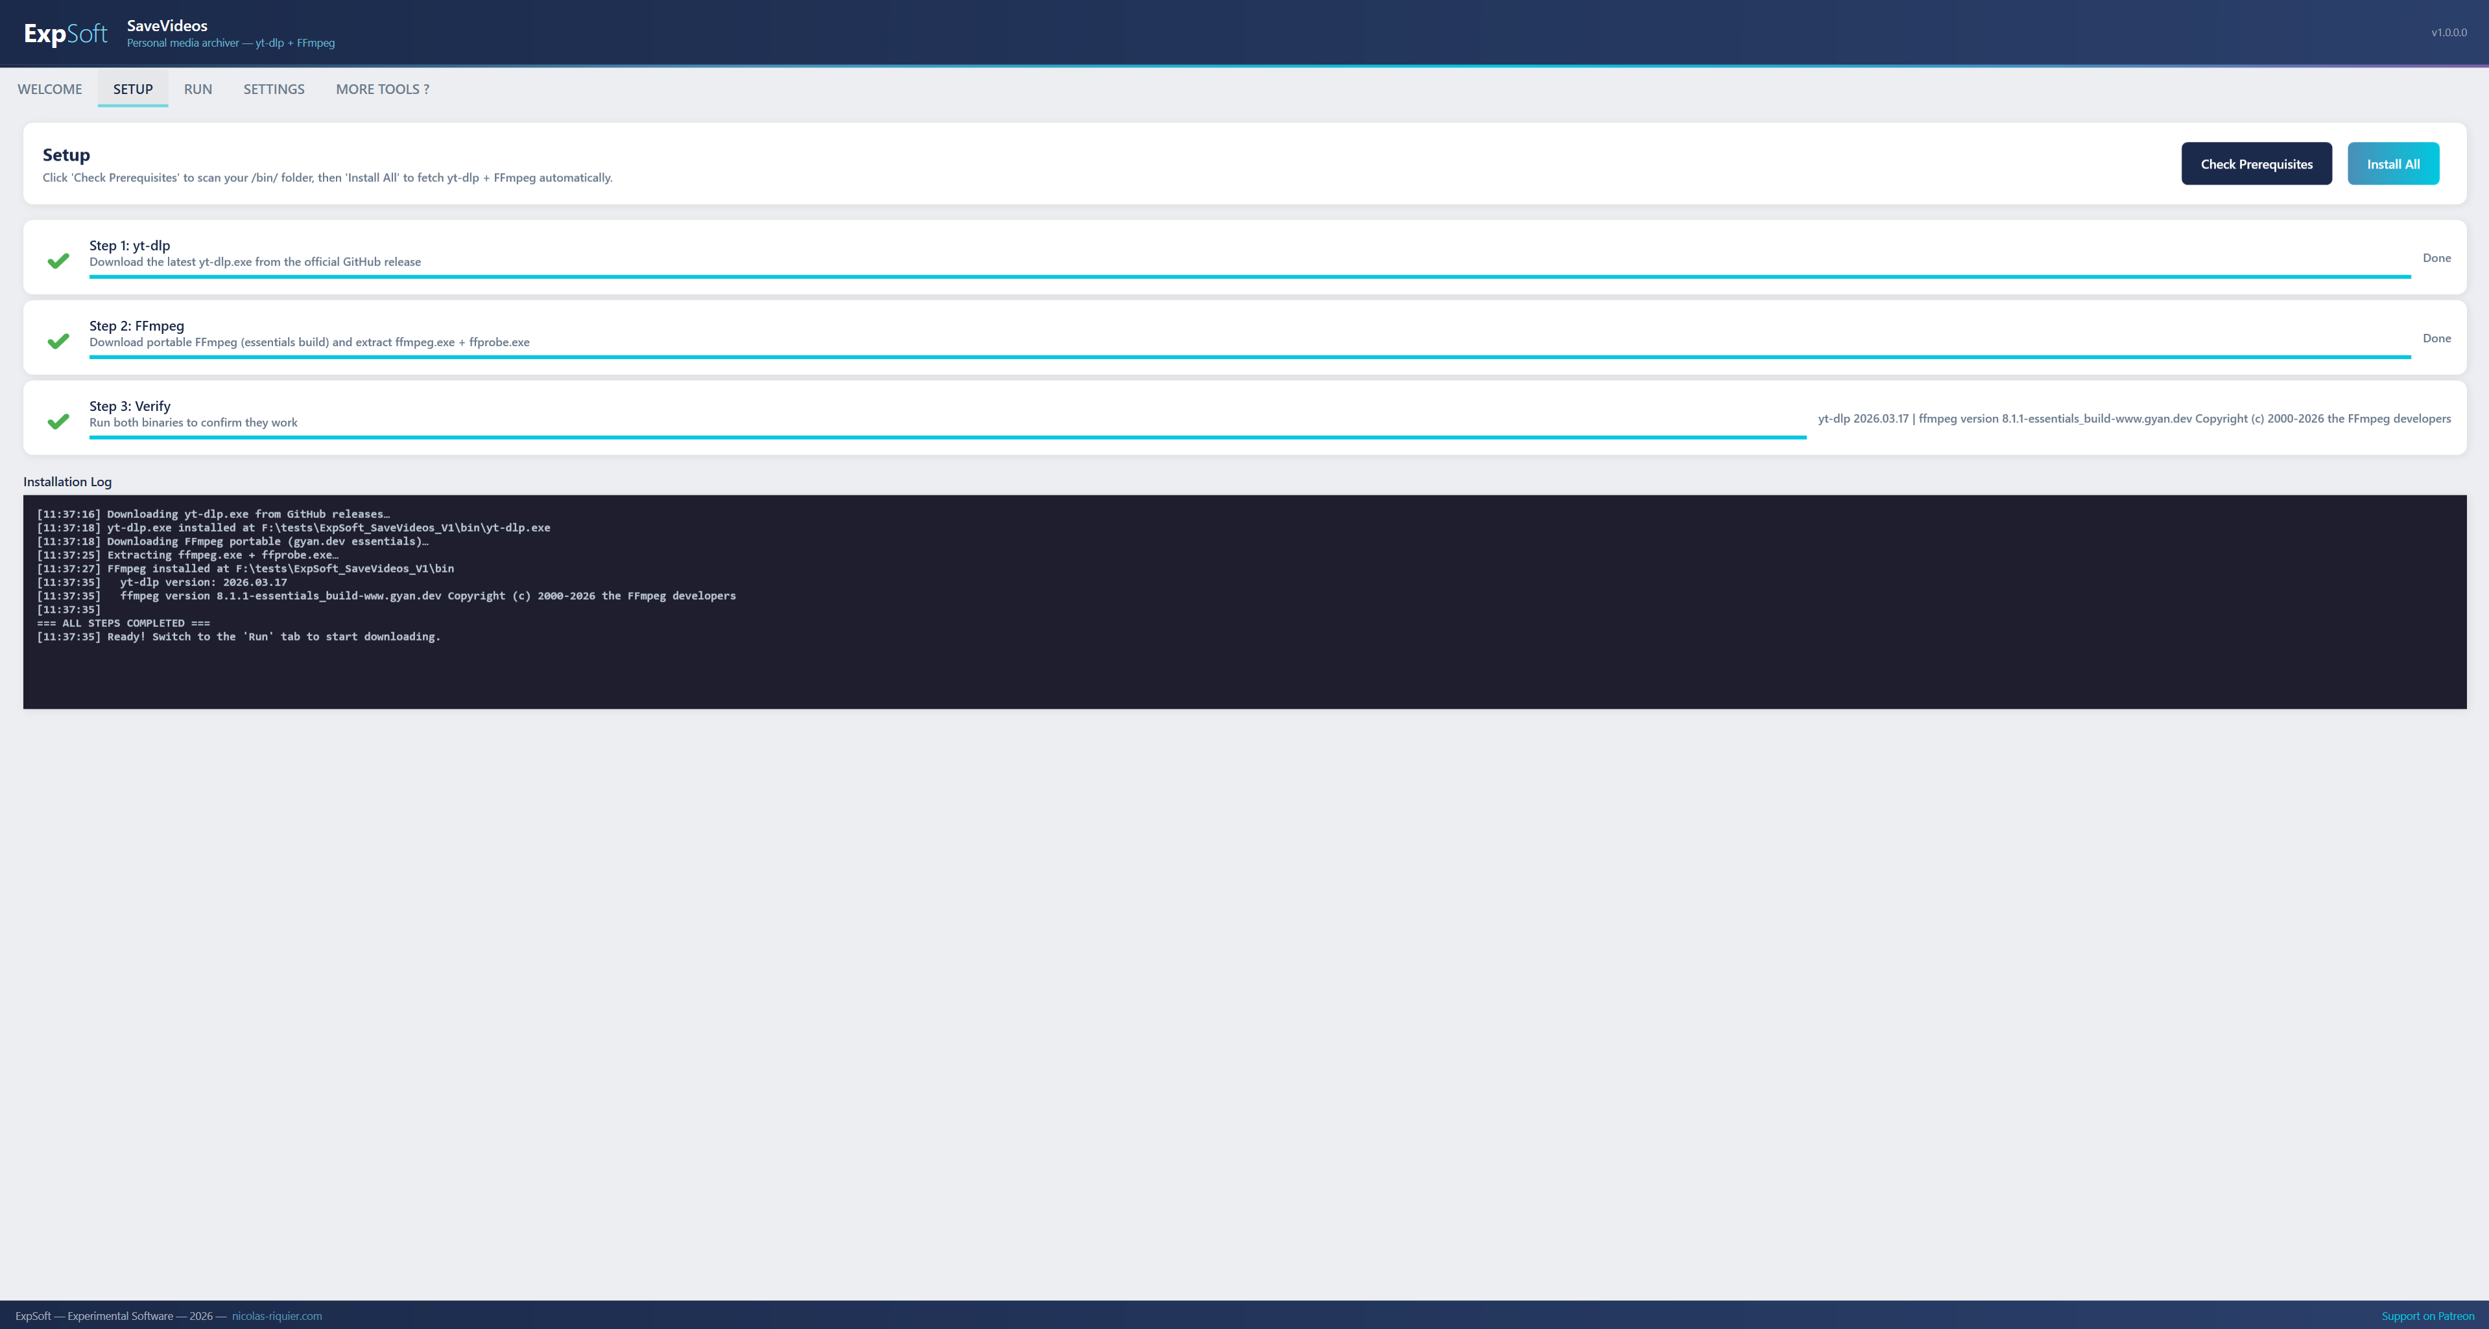Click the 'Step 2: FFmpeg' title

click(x=136, y=325)
